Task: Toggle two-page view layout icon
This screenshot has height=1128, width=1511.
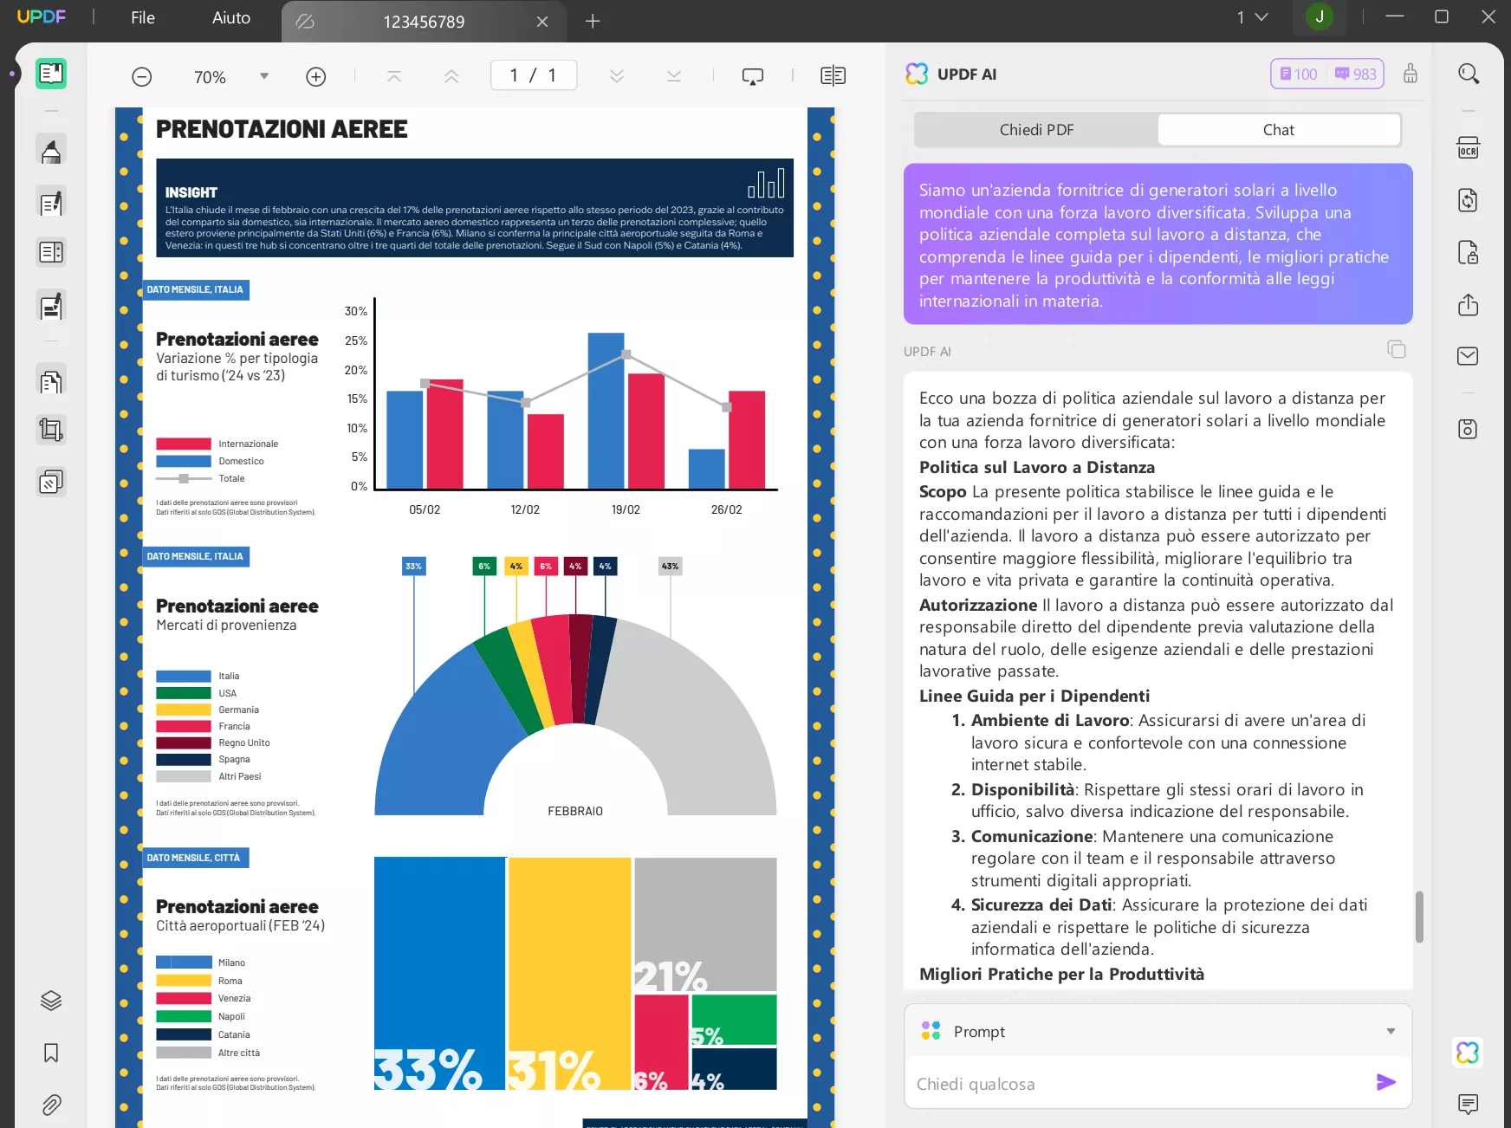Action: tap(833, 76)
